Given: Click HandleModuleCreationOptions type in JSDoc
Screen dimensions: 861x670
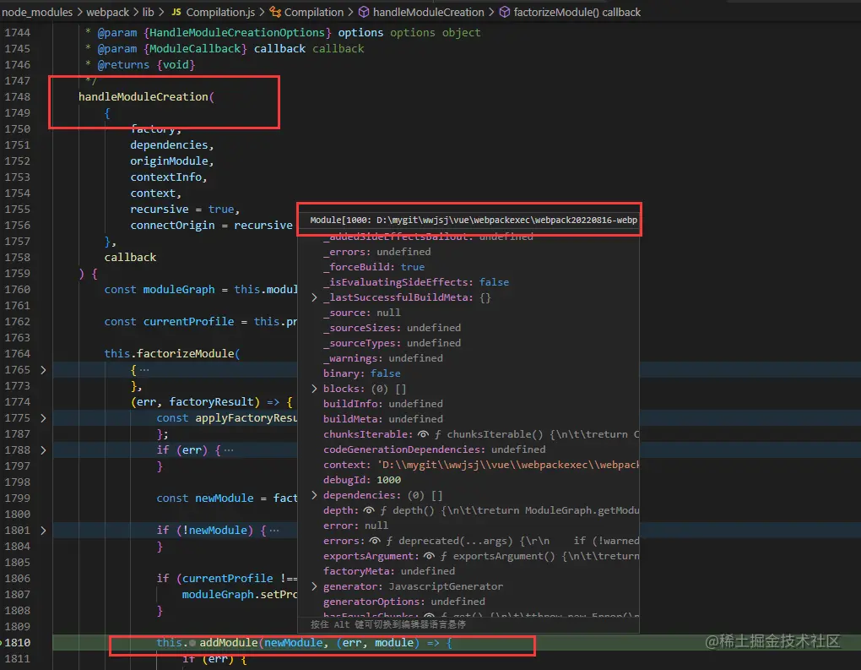Looking at the screenshot, I should 237,32.
